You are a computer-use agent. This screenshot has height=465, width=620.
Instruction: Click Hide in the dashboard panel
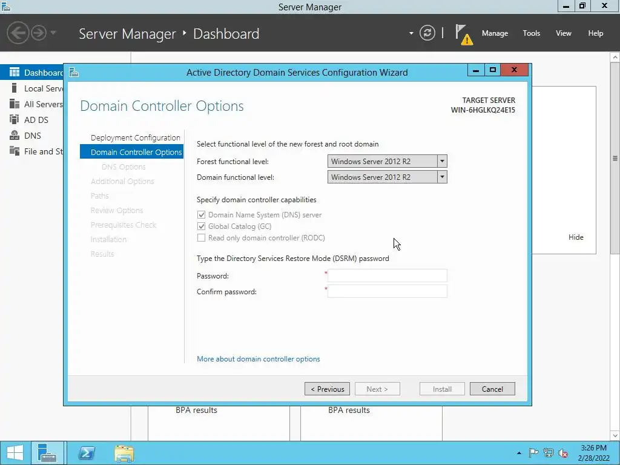tap(576, 237)
